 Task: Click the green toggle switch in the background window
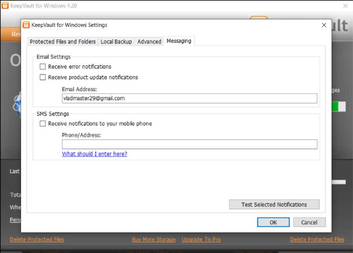click(339, 106)
